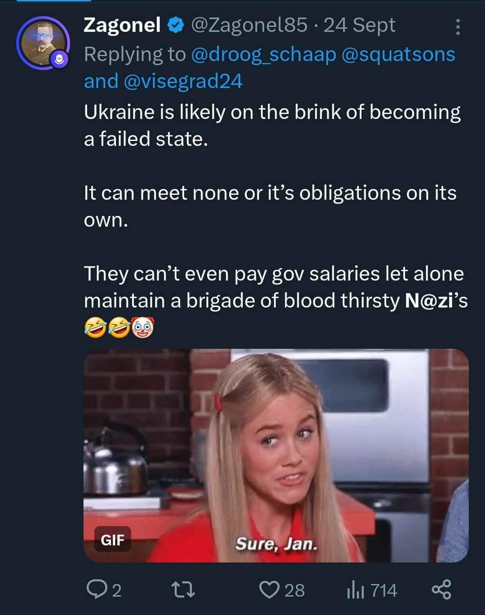
Task: Click the GIF label badge
Action: point(112,539)
